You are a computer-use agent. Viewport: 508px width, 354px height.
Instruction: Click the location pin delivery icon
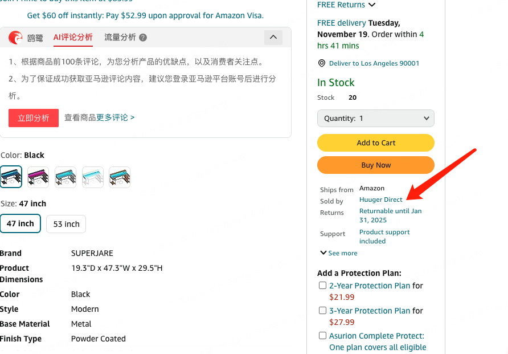point(322,63)
